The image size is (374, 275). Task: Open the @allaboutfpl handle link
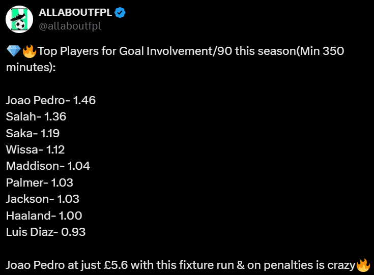pos(70,26)
